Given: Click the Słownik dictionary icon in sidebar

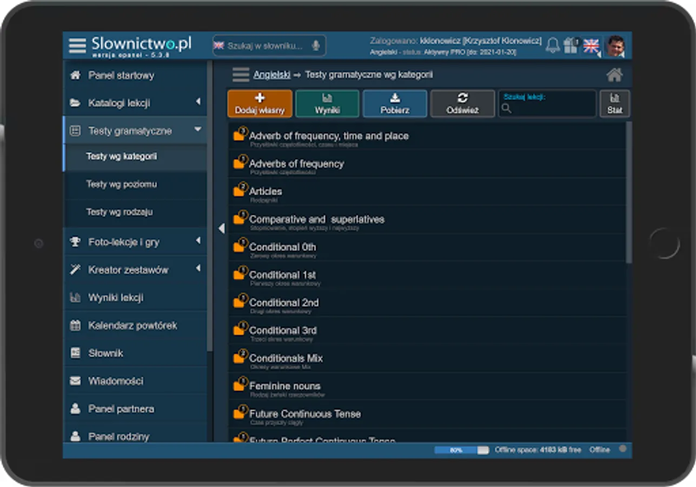Looking at the screenshot, I should pos(75,353).
